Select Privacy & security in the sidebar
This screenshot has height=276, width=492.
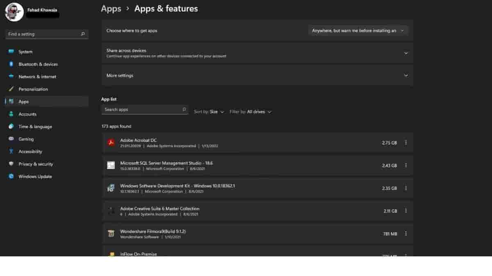(35, 164)
